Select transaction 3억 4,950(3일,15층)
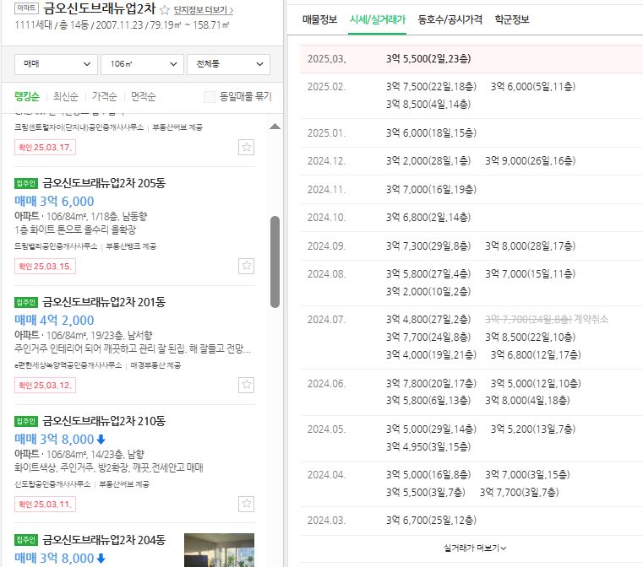 coord(428,446)
